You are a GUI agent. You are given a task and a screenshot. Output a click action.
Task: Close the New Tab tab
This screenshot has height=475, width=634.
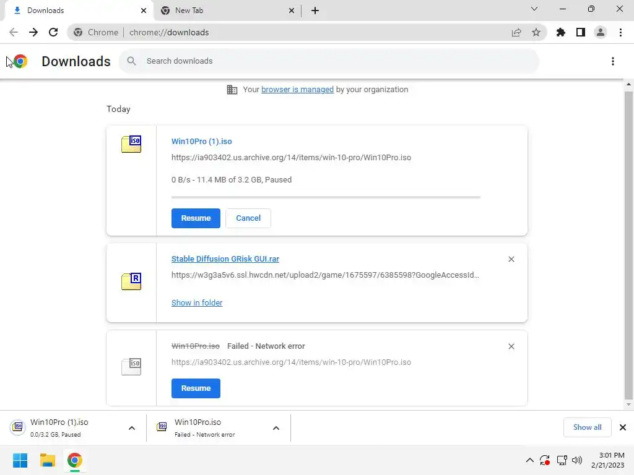pyautogui.click(x=292, y=11)
